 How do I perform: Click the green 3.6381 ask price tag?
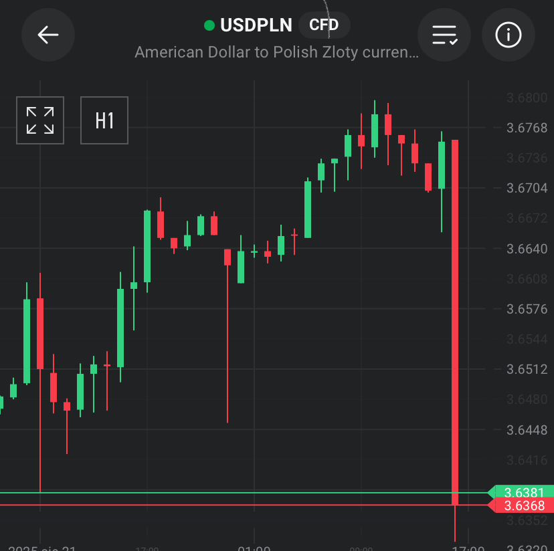tap(524, 493)
